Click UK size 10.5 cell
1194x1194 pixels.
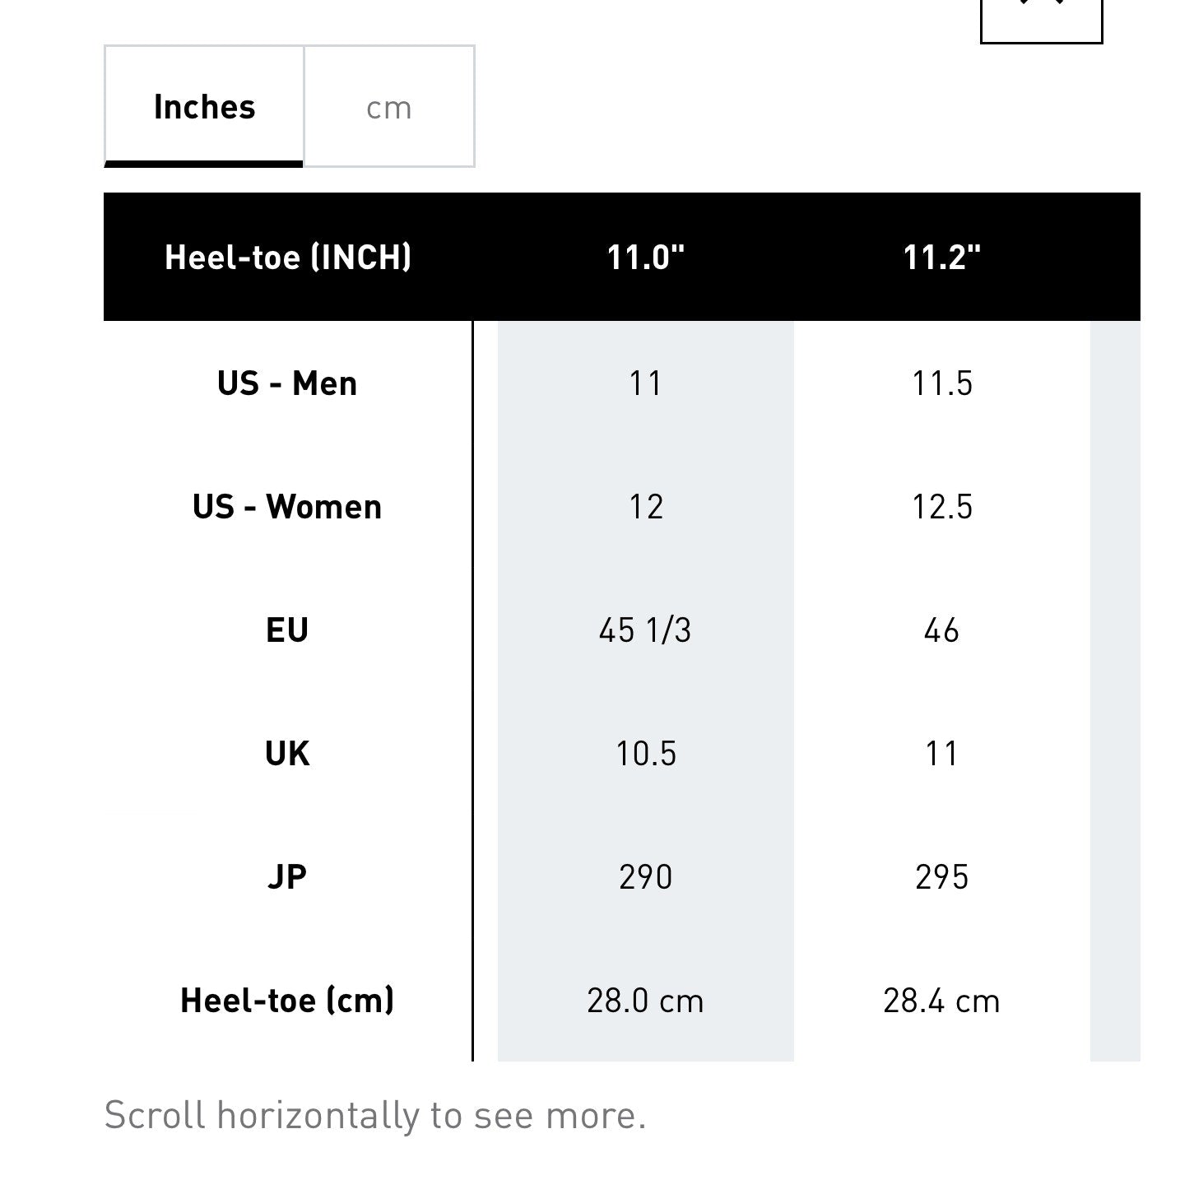[646, 754]
